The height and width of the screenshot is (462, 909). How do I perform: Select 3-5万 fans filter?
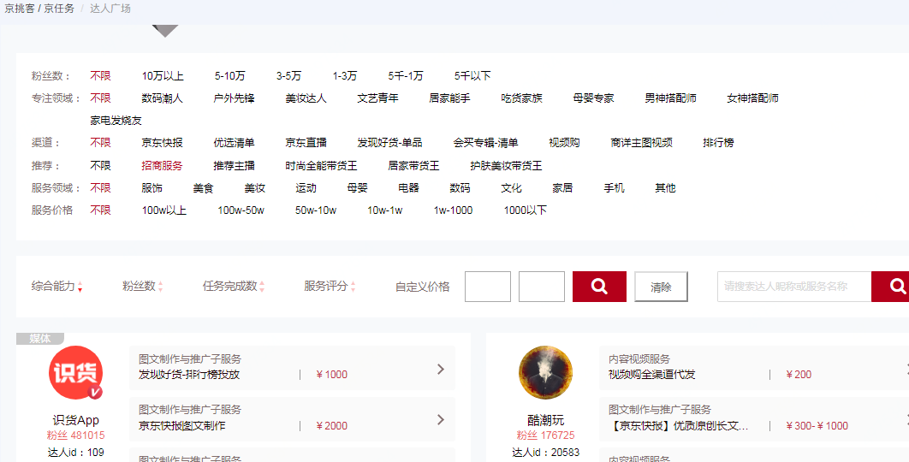288,76
